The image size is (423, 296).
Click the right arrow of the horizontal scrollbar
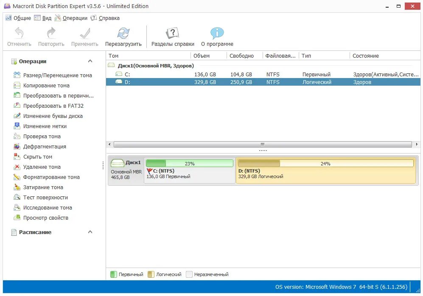pos(417,144)
